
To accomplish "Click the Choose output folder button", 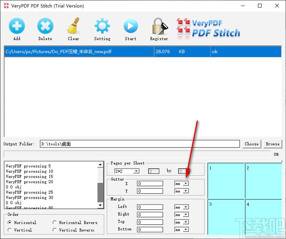I will (x=252, y=144).
